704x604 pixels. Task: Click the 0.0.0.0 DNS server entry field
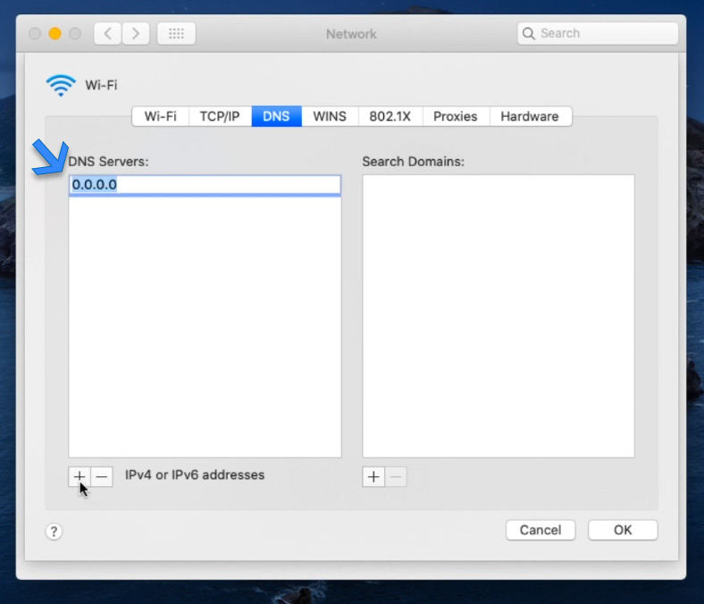pos(205,185)
